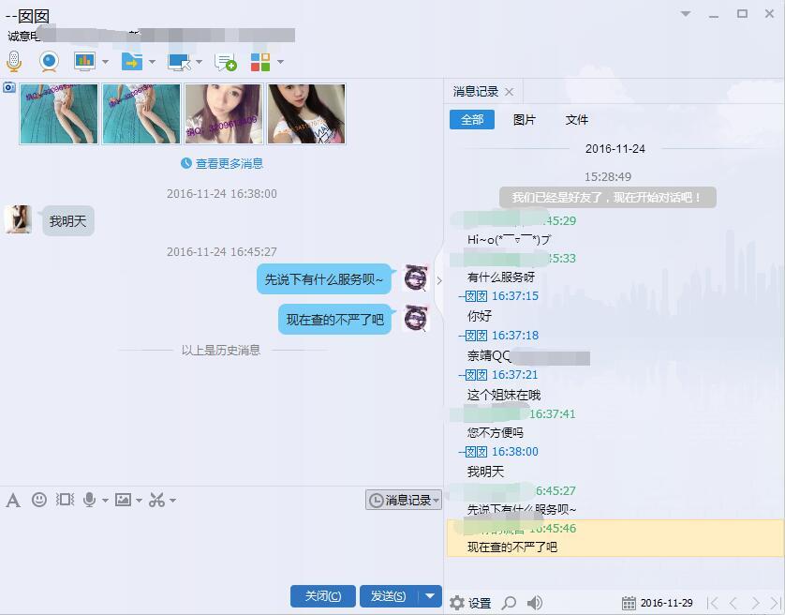Image resolution: width=785 pixels, height=615 pixels.
Task: Start a voice call with microphone icon
Action: (x=14, y=62)
